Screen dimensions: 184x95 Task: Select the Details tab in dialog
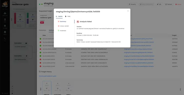pos(59,17)
